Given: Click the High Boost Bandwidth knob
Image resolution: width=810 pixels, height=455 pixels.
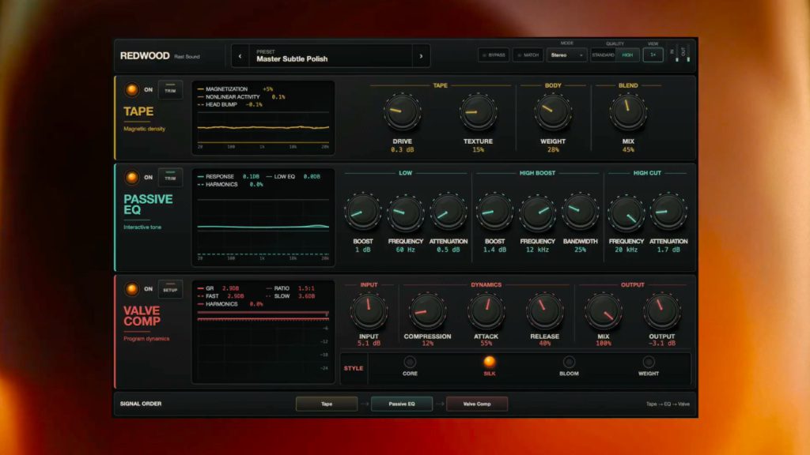Looking at the screenshot, I should point(580,212).
